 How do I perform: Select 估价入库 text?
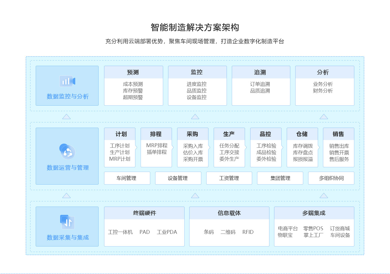pyautogui.click(x=193, y=153)
